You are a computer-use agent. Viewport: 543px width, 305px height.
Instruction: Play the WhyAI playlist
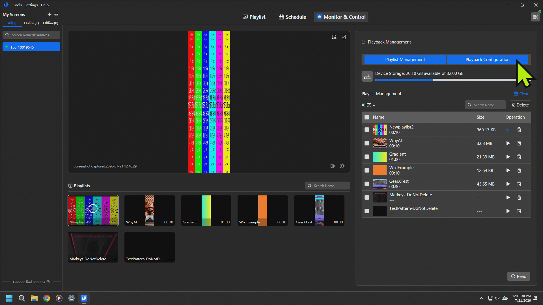click(x=508, y=143)
